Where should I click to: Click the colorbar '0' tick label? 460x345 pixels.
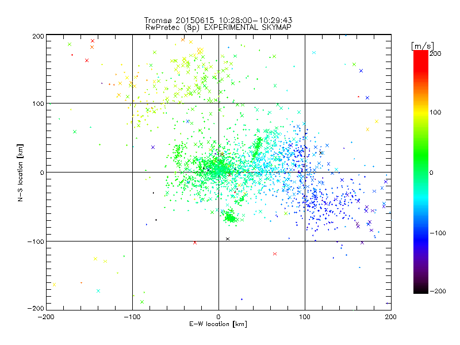(x=431, y=172)
